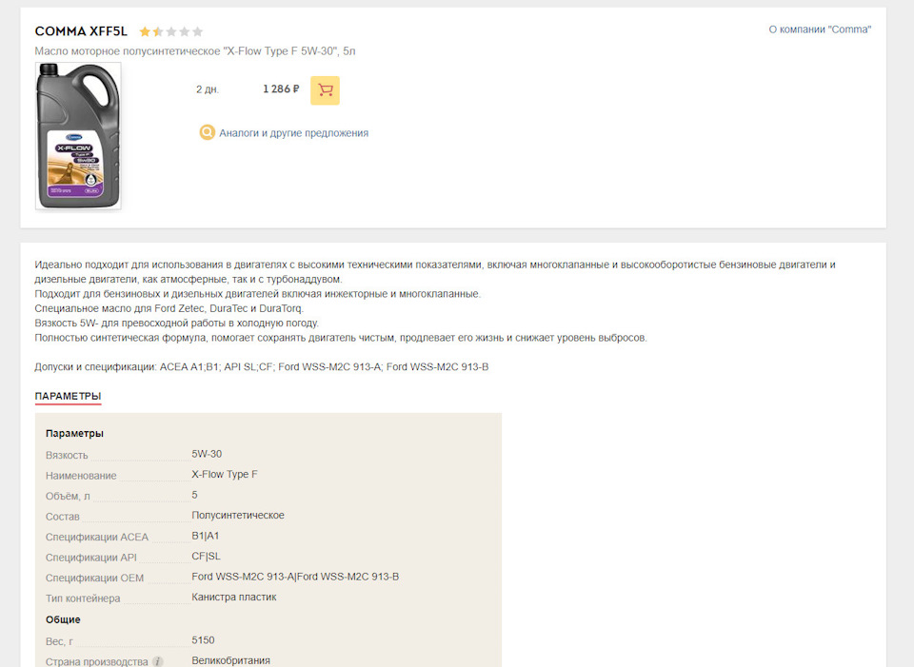The image size is (914, 667).
Task: Click sentence about Ford Zetec, DuraTec
Action: click(169, 308)
